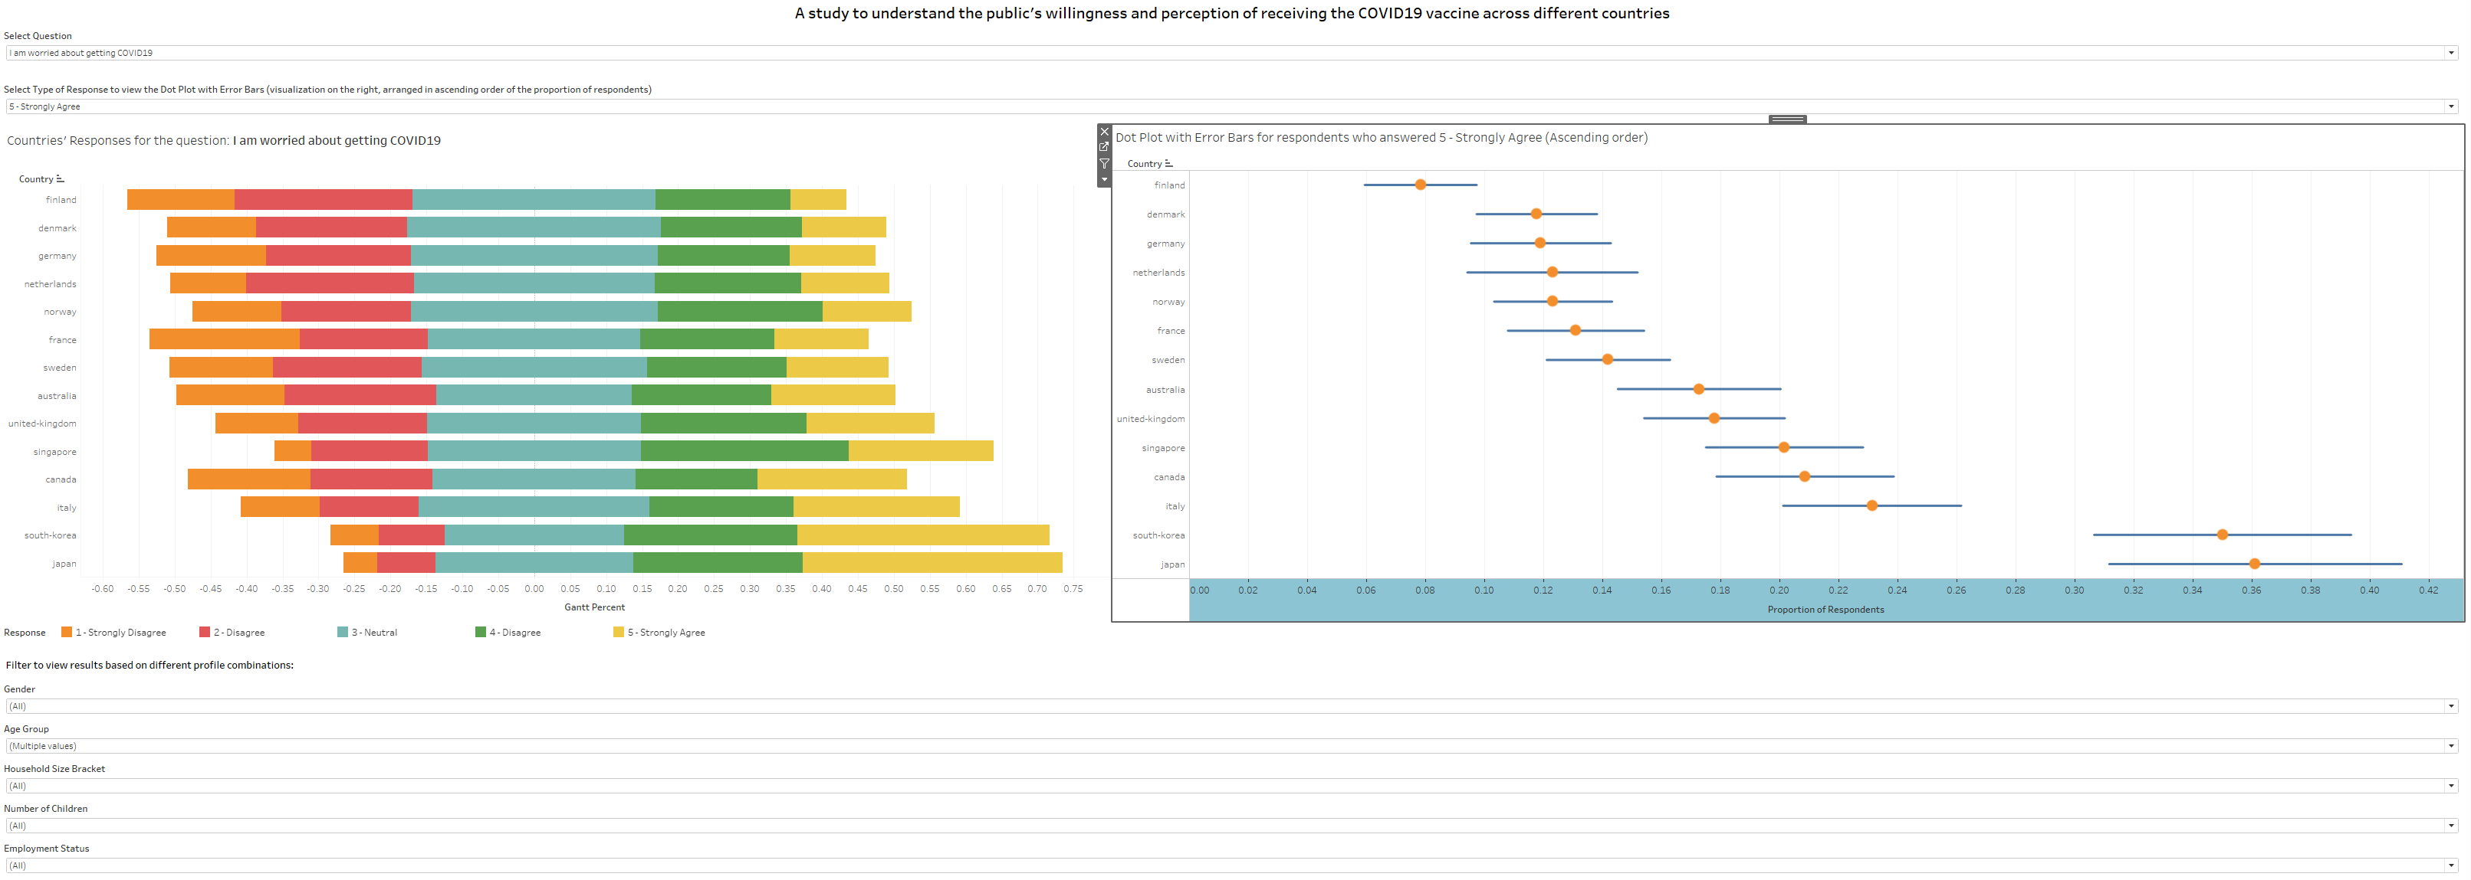2471x880 pixels.
Task: Click the sort icon beside dot plot Country
Action: 1168,164
